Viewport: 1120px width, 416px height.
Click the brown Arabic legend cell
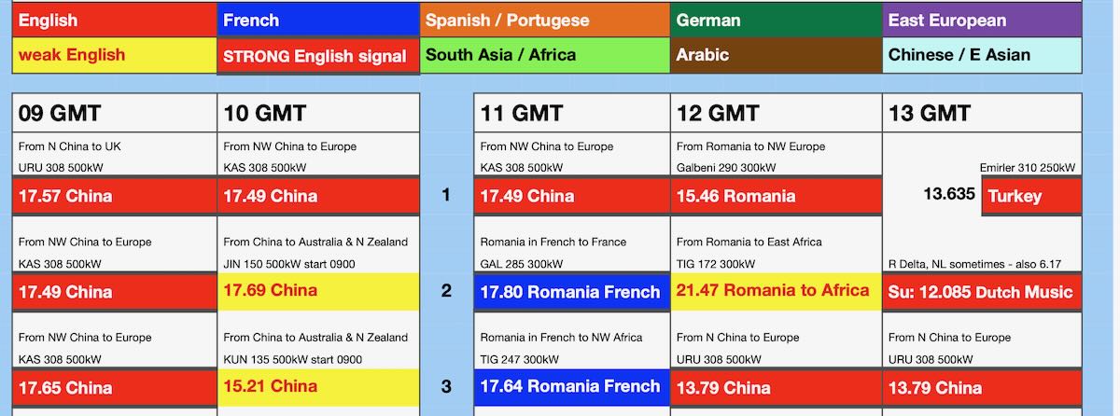[777, 55]
